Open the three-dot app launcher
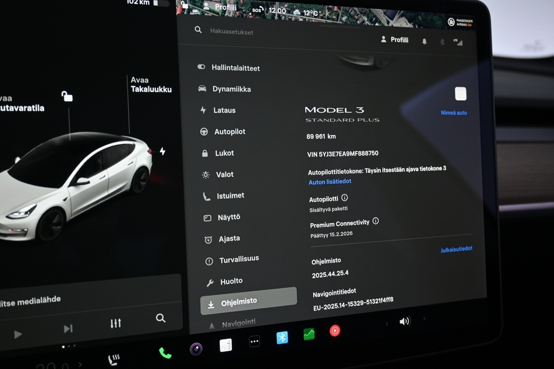Viewport: 554px width, 369px height. click(254, 341)
